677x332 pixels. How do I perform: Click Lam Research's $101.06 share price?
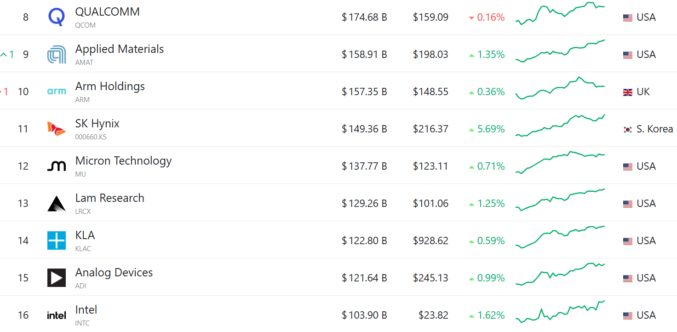[430, 203]
